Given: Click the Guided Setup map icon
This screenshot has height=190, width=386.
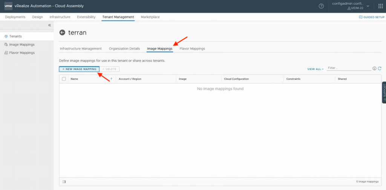Looking at the screenshot, I should pyautogui.click(x=361, y=17).
